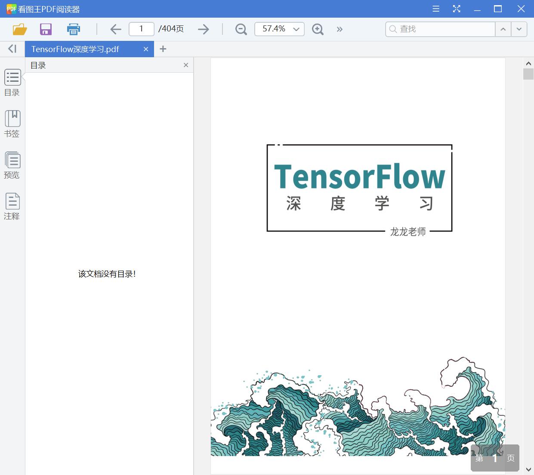
Task: Find previous match with up arrow
Action: tap(503, 29)
